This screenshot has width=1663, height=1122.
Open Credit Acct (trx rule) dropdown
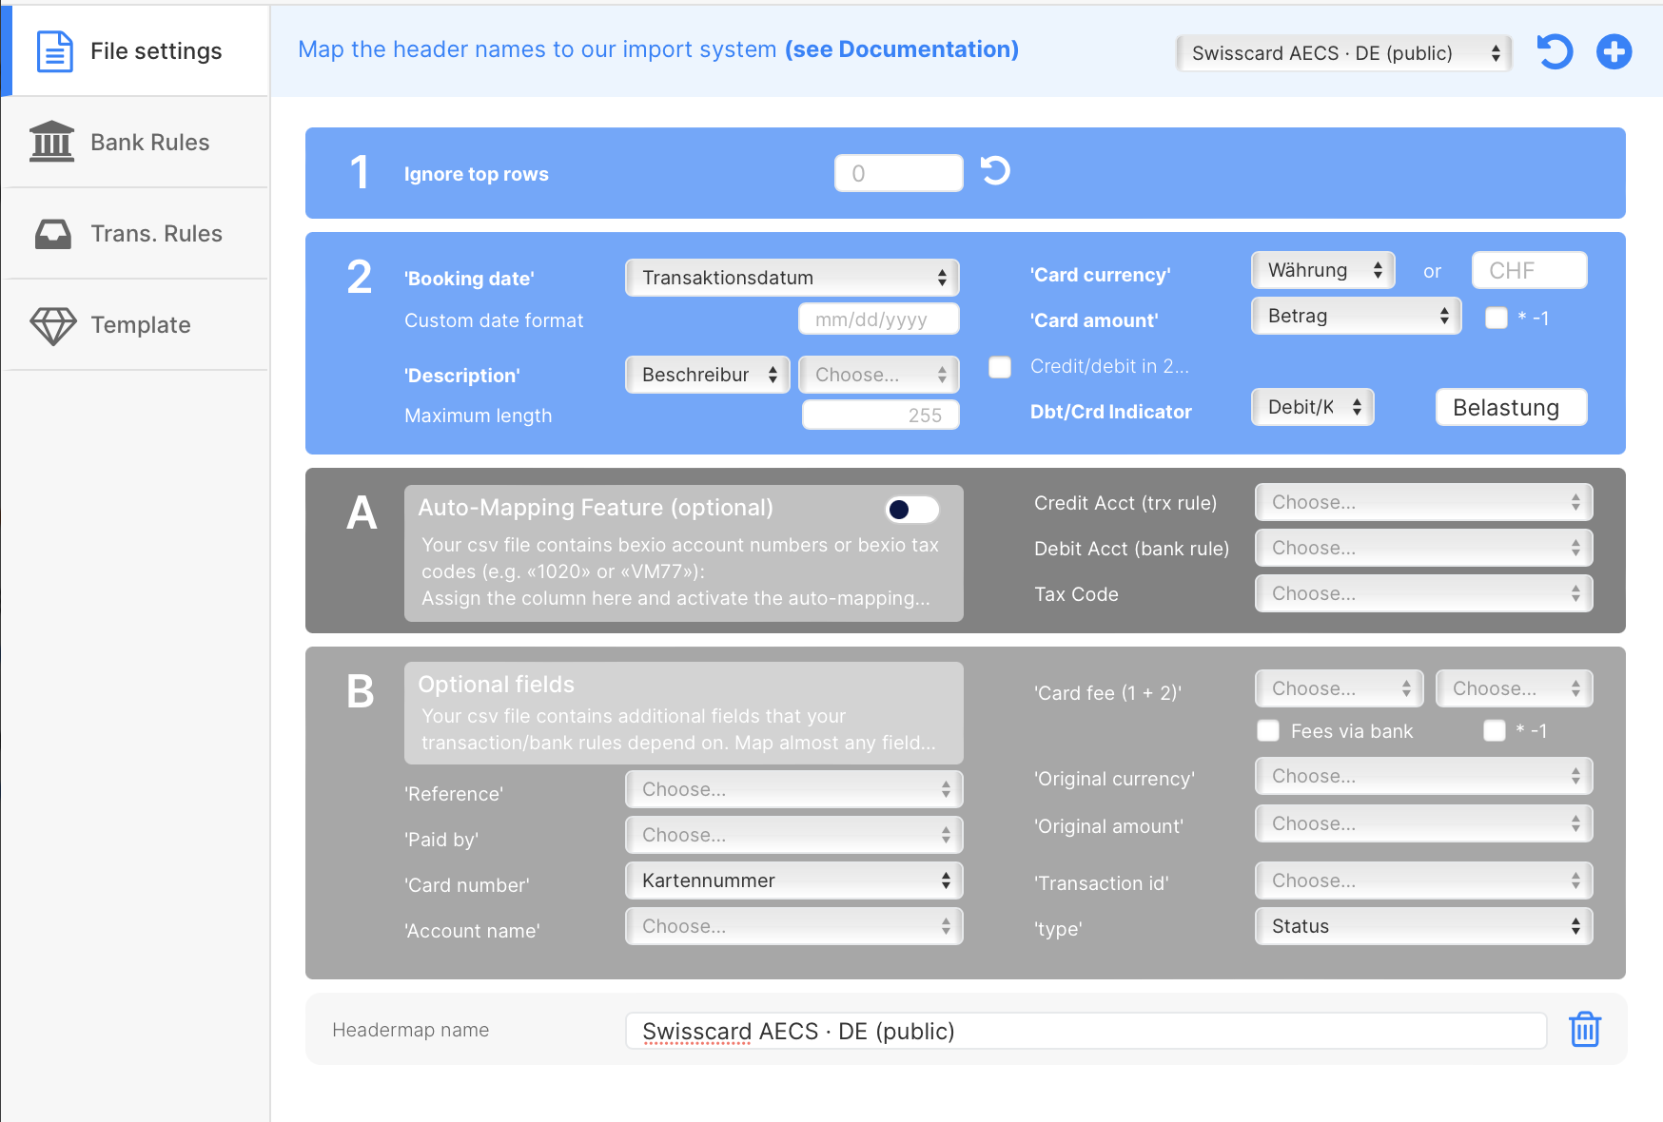1423,502
